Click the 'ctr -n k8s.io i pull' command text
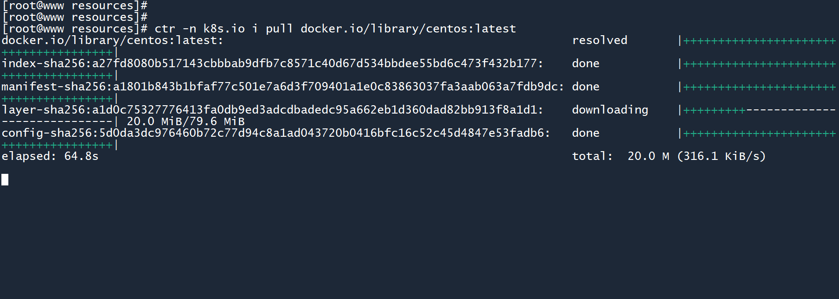839x299 pixels. pyautogui.click(x=224, y=29)
